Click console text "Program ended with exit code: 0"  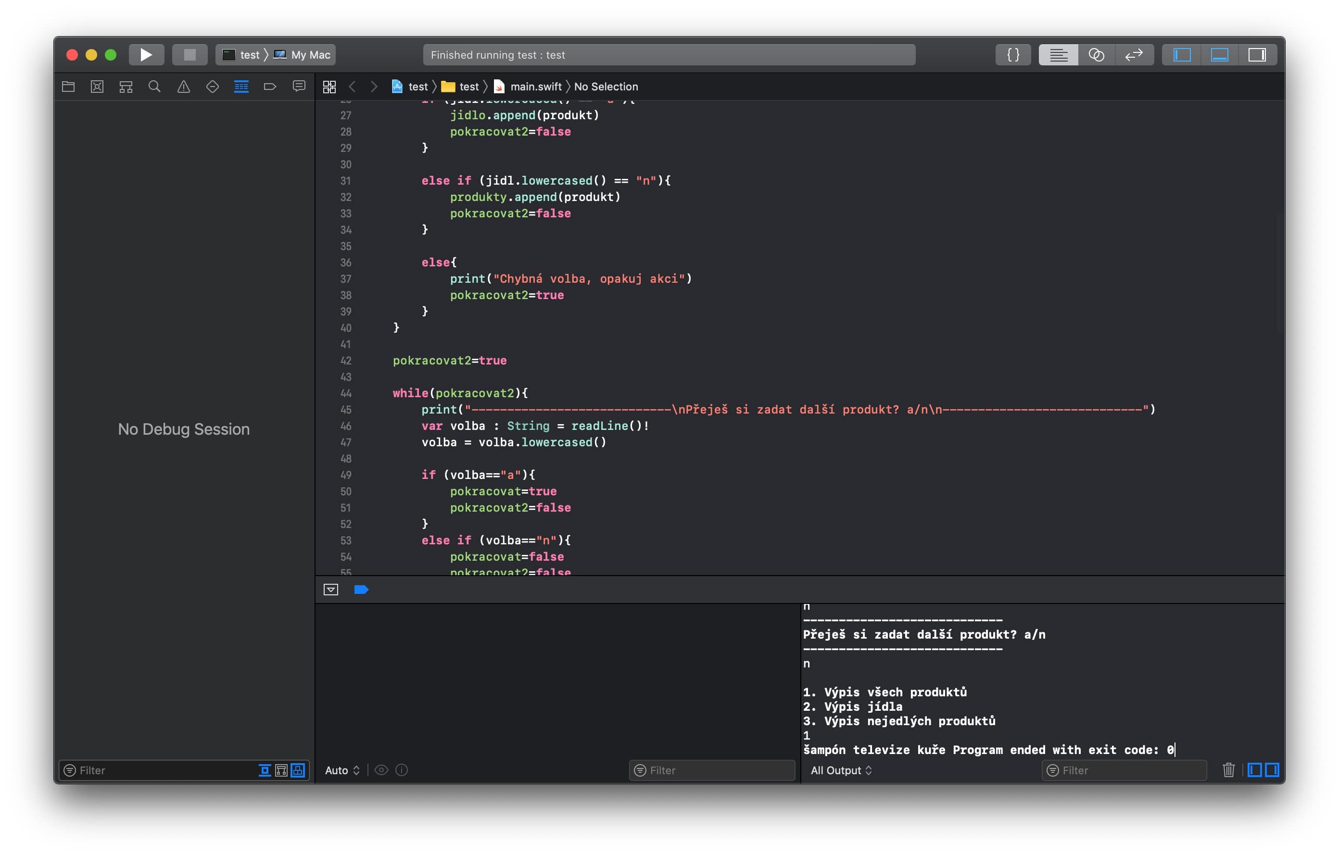pyautogui.click(x=1063, y=750)
